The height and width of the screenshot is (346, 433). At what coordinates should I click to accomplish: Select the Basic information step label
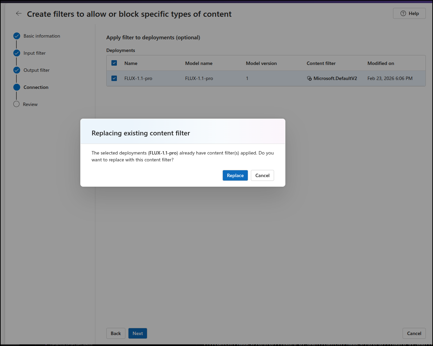(42, 36)
